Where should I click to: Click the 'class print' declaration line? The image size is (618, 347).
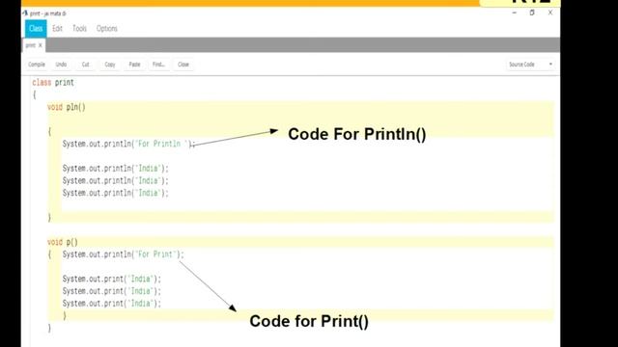(53, 82)
